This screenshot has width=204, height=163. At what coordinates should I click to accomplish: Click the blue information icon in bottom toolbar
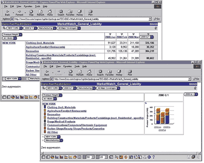coord(149,157)
